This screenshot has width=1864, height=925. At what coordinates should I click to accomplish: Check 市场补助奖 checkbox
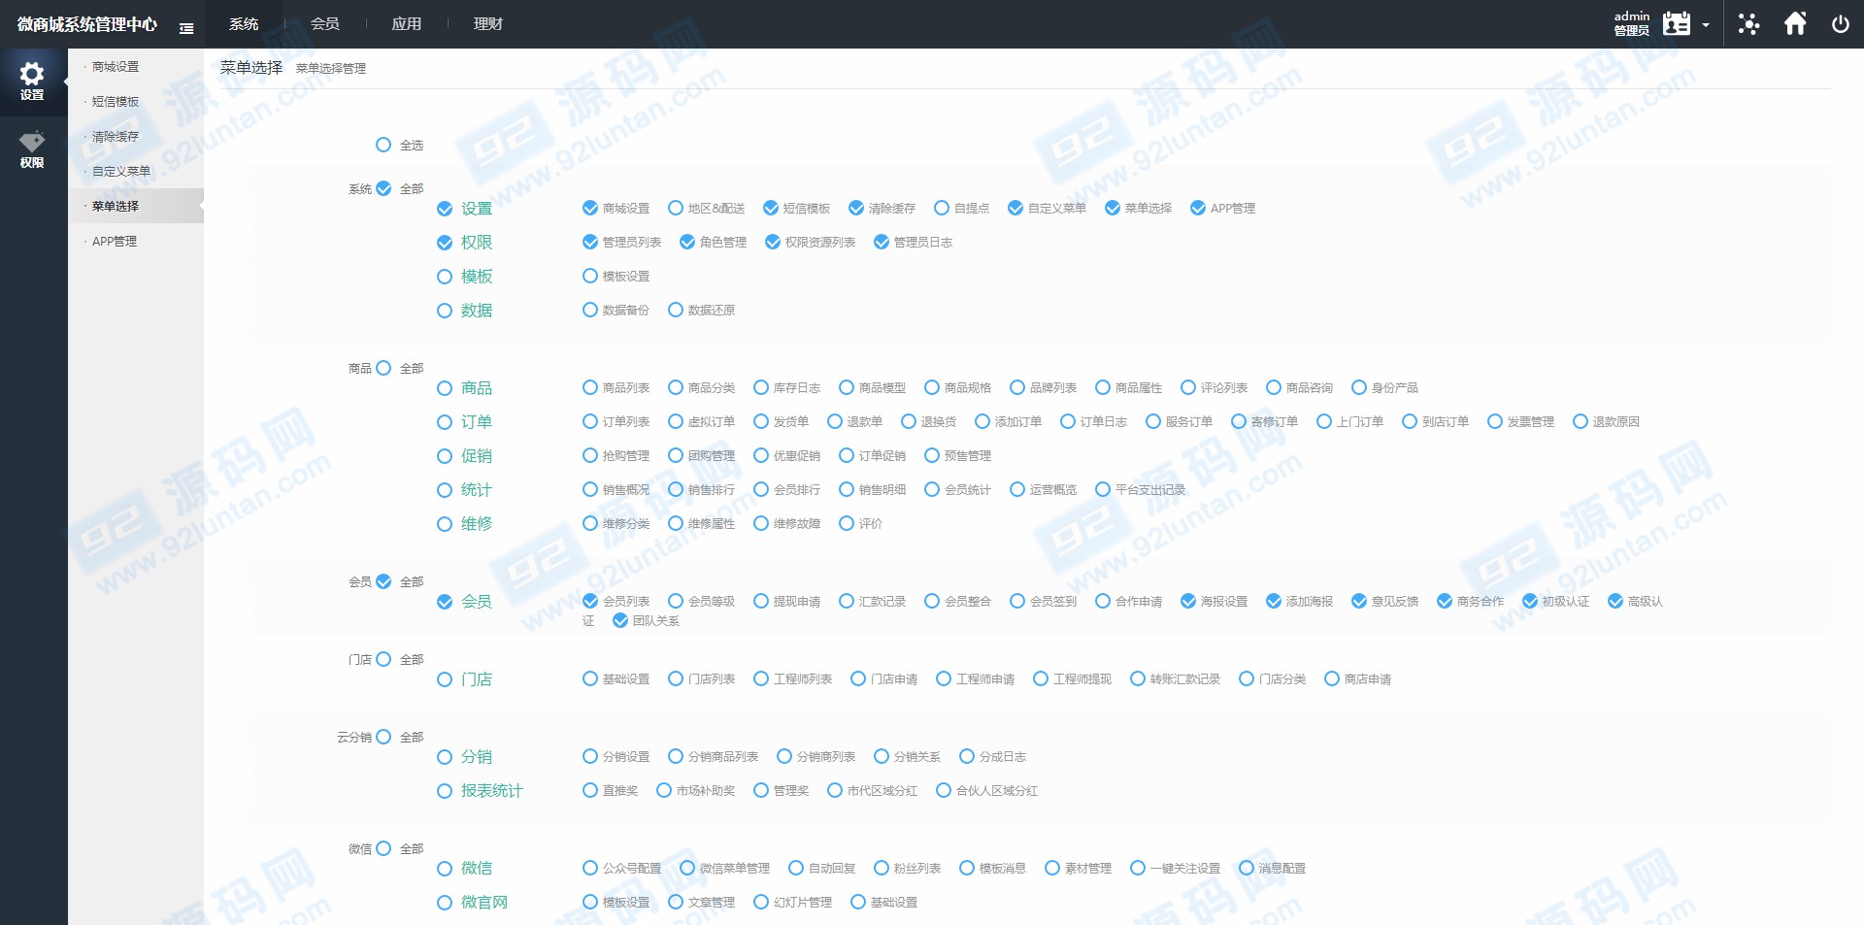pos(664,791)
